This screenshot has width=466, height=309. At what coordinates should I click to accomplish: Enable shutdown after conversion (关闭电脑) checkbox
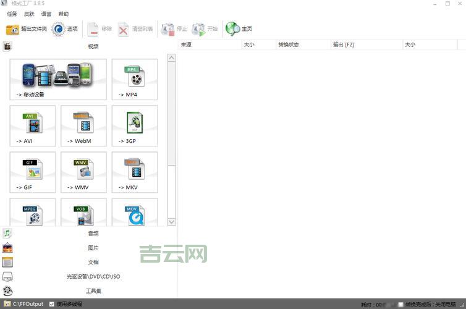[401, 305]
